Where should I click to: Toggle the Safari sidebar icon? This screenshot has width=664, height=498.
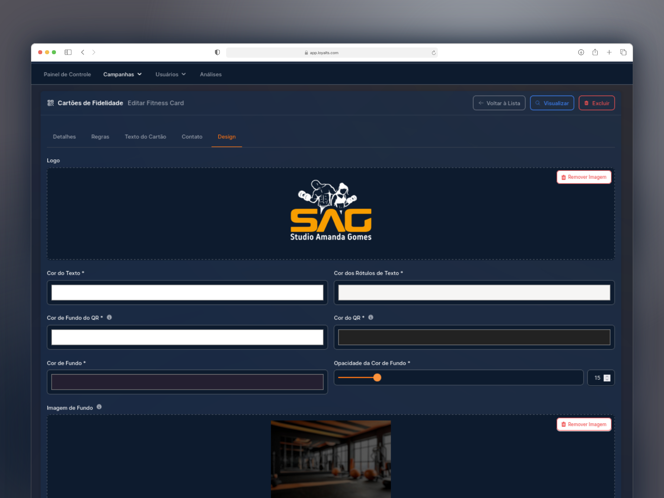(68, 52)
